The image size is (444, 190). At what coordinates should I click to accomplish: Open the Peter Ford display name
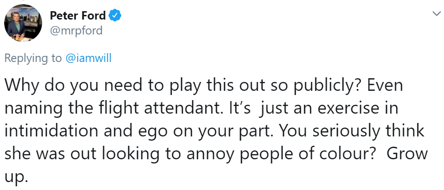(x=78, y=15)
